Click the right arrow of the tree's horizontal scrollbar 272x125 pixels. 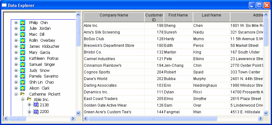pos(73,118)
